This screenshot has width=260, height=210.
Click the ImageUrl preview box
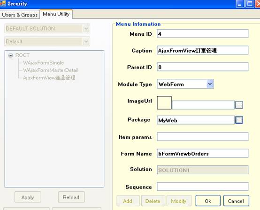click(x=164, y=102)
